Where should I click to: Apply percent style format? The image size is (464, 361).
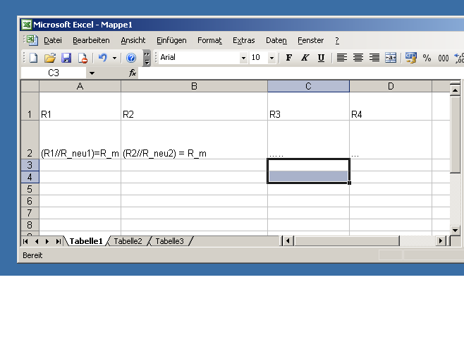pyautogui.click(x=427, y=58)
